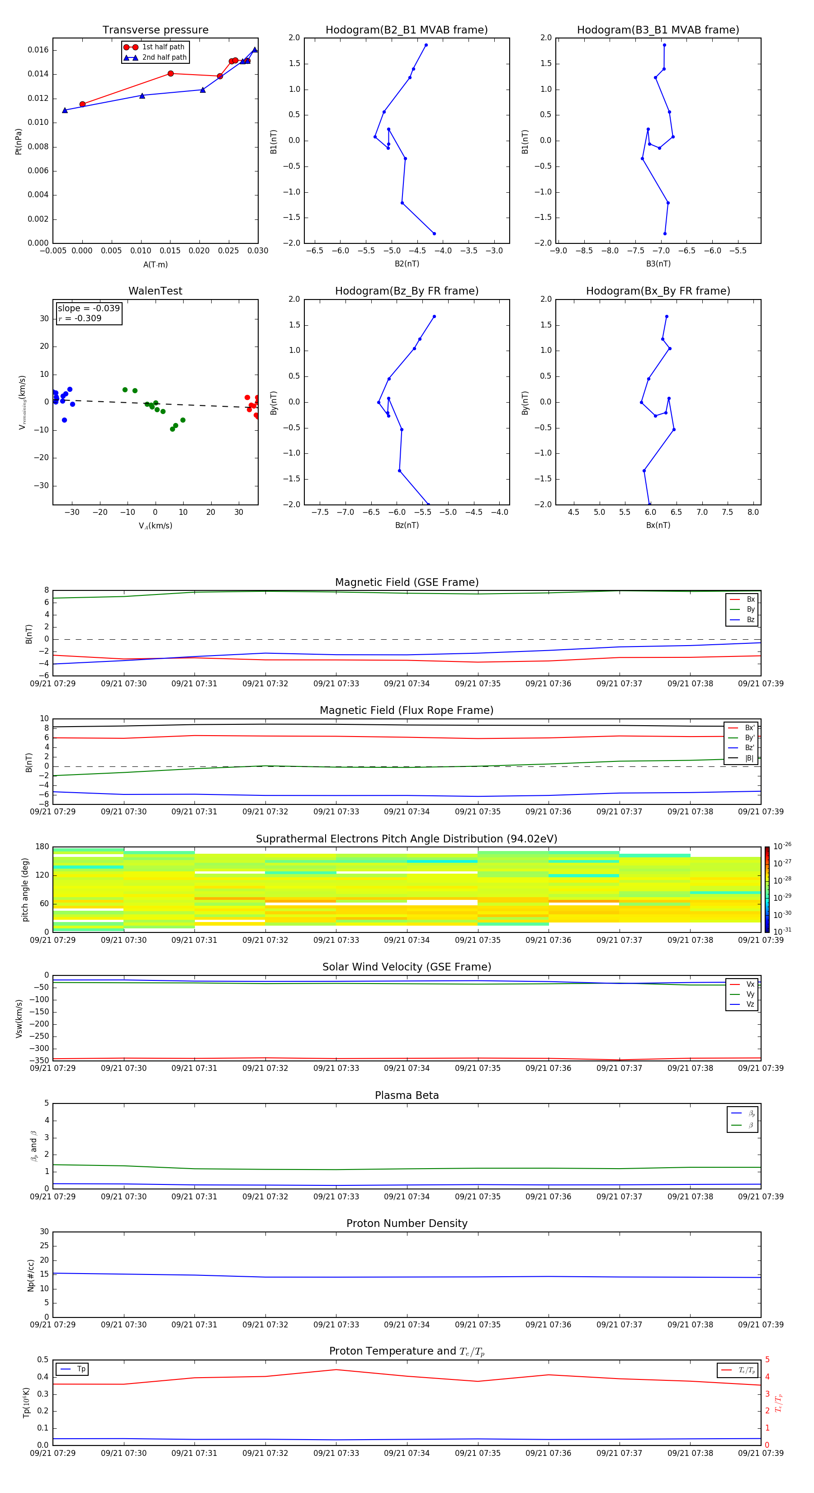
Task: Click the 'Proton Number Density' title
Action: 407,1223
